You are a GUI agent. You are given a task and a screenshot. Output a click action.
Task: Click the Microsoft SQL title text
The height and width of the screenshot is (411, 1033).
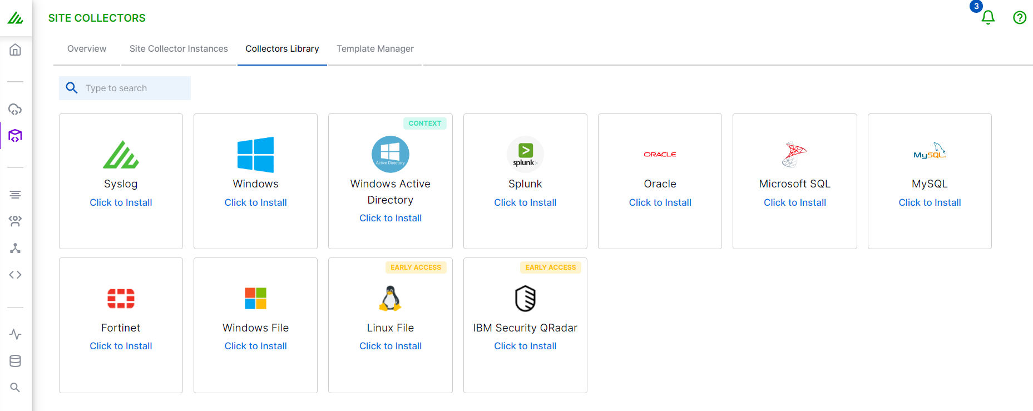pos(794,184)
